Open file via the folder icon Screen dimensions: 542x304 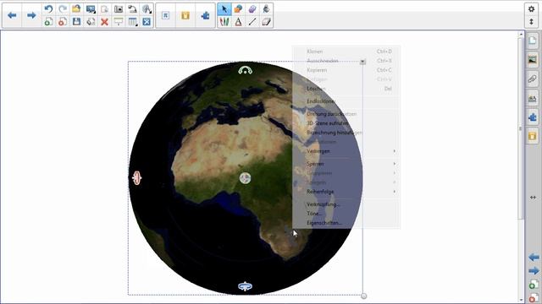pos(76,9)
